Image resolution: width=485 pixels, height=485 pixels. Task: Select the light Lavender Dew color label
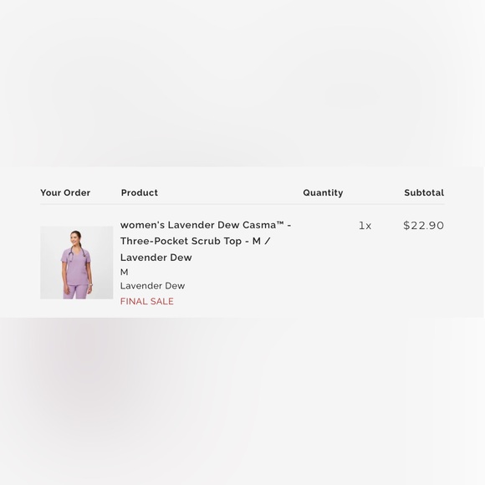152,285
